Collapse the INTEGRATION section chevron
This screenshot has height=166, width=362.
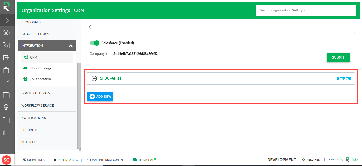click(x=71, y=46)
